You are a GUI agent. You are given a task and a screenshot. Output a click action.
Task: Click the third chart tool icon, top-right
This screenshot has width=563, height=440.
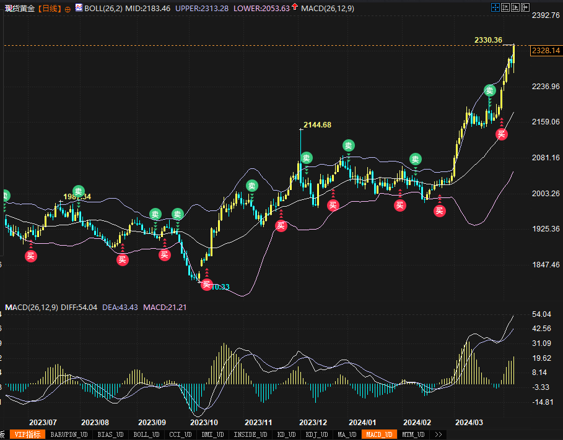pyautogui.click(x=515, y=8)
